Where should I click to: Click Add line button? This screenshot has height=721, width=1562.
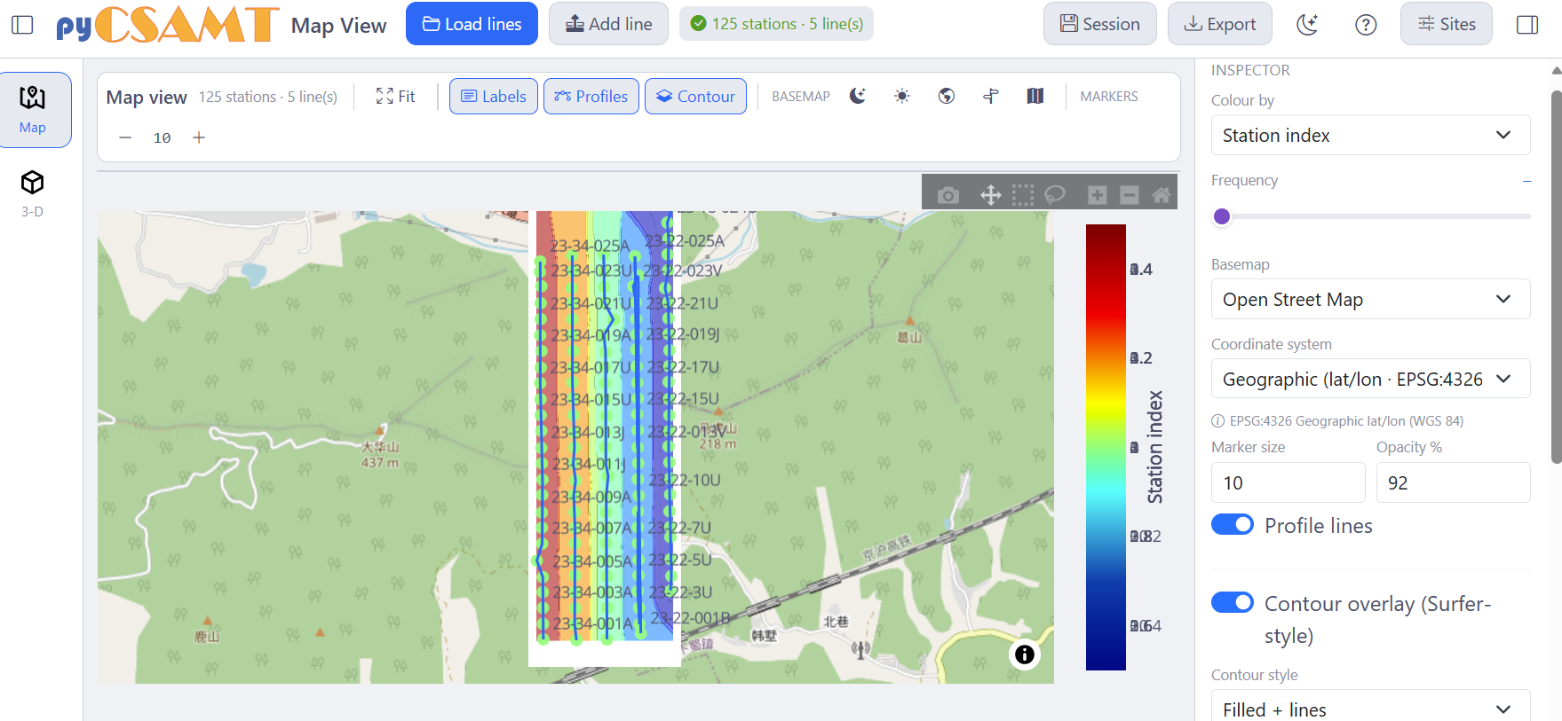click(609, 24)
